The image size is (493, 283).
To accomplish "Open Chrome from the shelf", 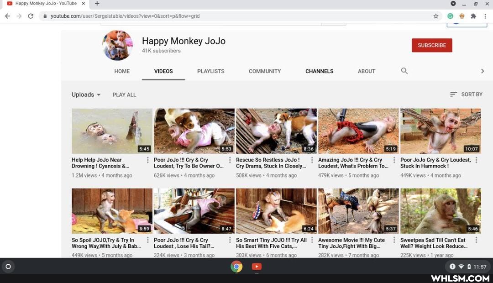I will pyautogui.click(x=236, y=267).
